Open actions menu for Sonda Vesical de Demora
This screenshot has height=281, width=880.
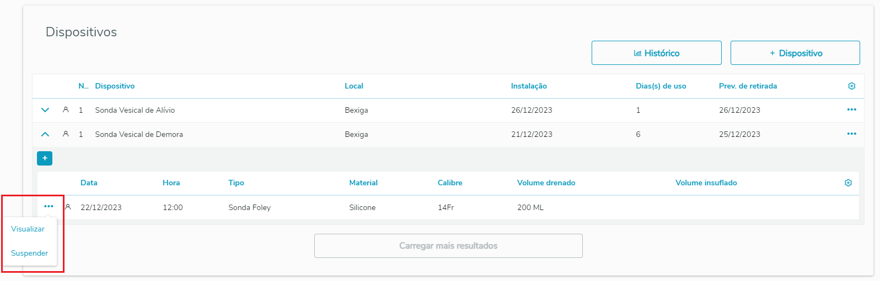[x=851, y=134]
